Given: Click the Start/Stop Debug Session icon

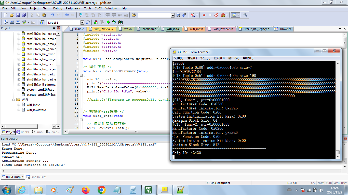Looking at the screenshot, I should pos(193,15).
